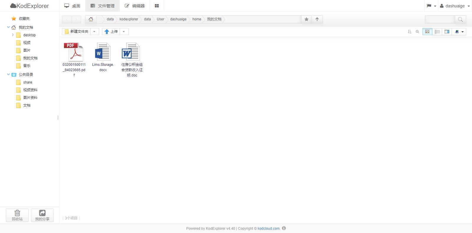472x233 pixels.
Task: Navigate to dashuaige in the breadcrumb
Action: (x=178, y=19)
